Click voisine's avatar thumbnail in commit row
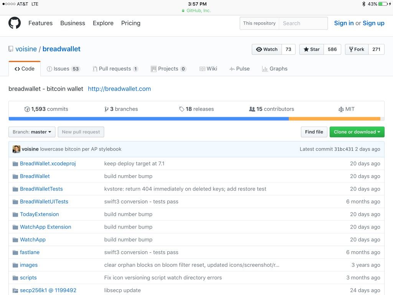 tap(16, 149)
